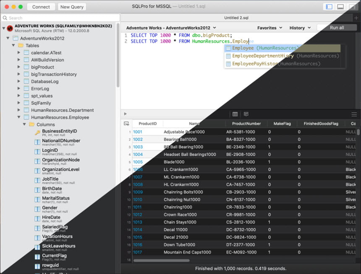The width and height of the screenshot is (361, 274).
Task: Collapse the Columns folder
Action: tap(24, 124)
